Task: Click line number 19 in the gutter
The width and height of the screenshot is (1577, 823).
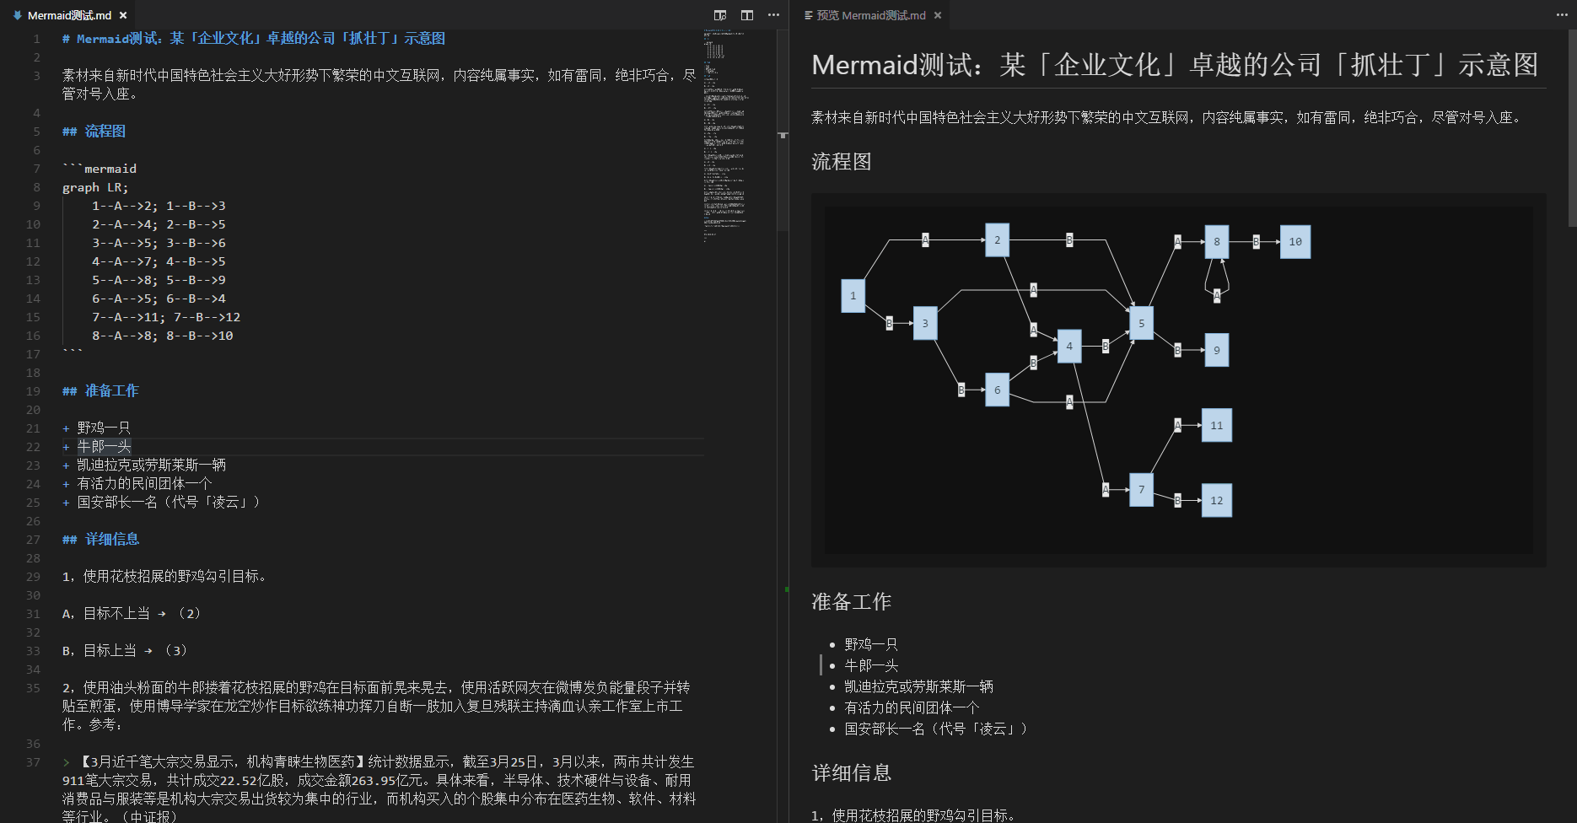Action: coord(33,391)
